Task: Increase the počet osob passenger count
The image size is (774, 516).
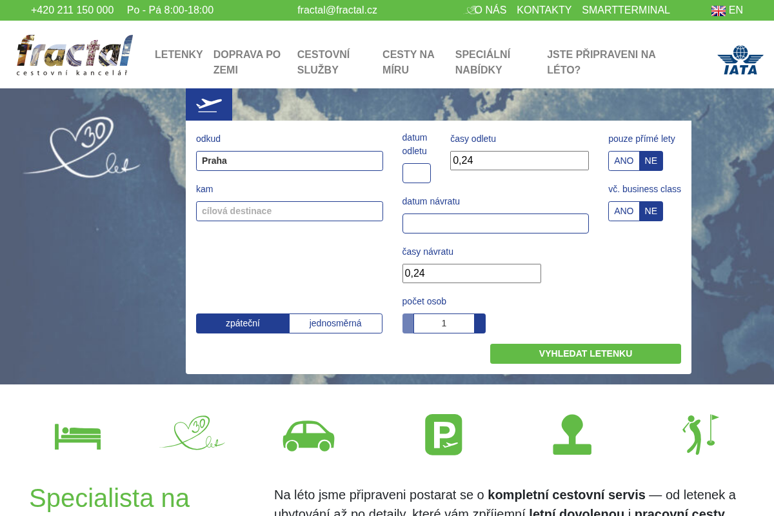Action: [480, 323]
